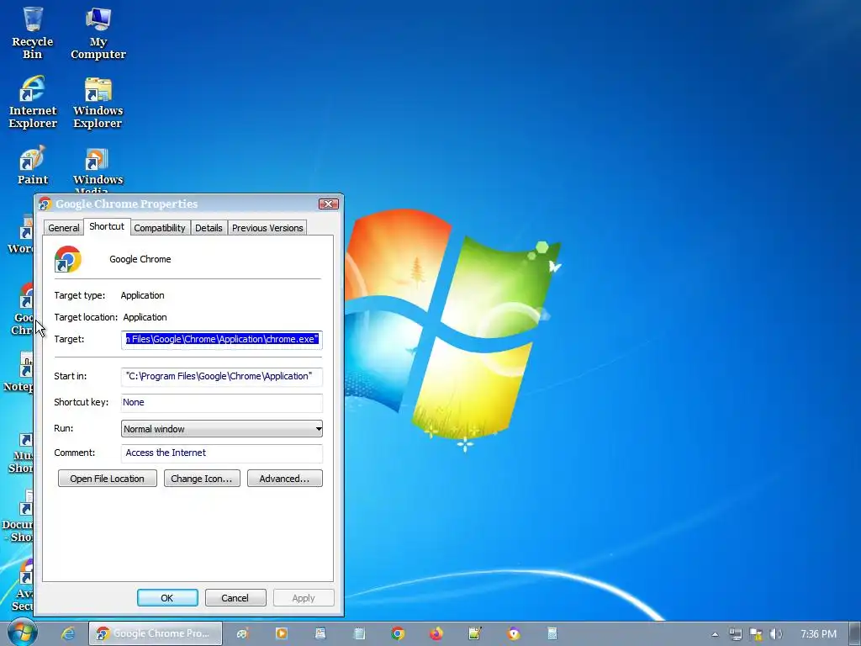The image size is (861, 646).
Task: Select the My Computer desktop icon
Action: click(98, 33)
